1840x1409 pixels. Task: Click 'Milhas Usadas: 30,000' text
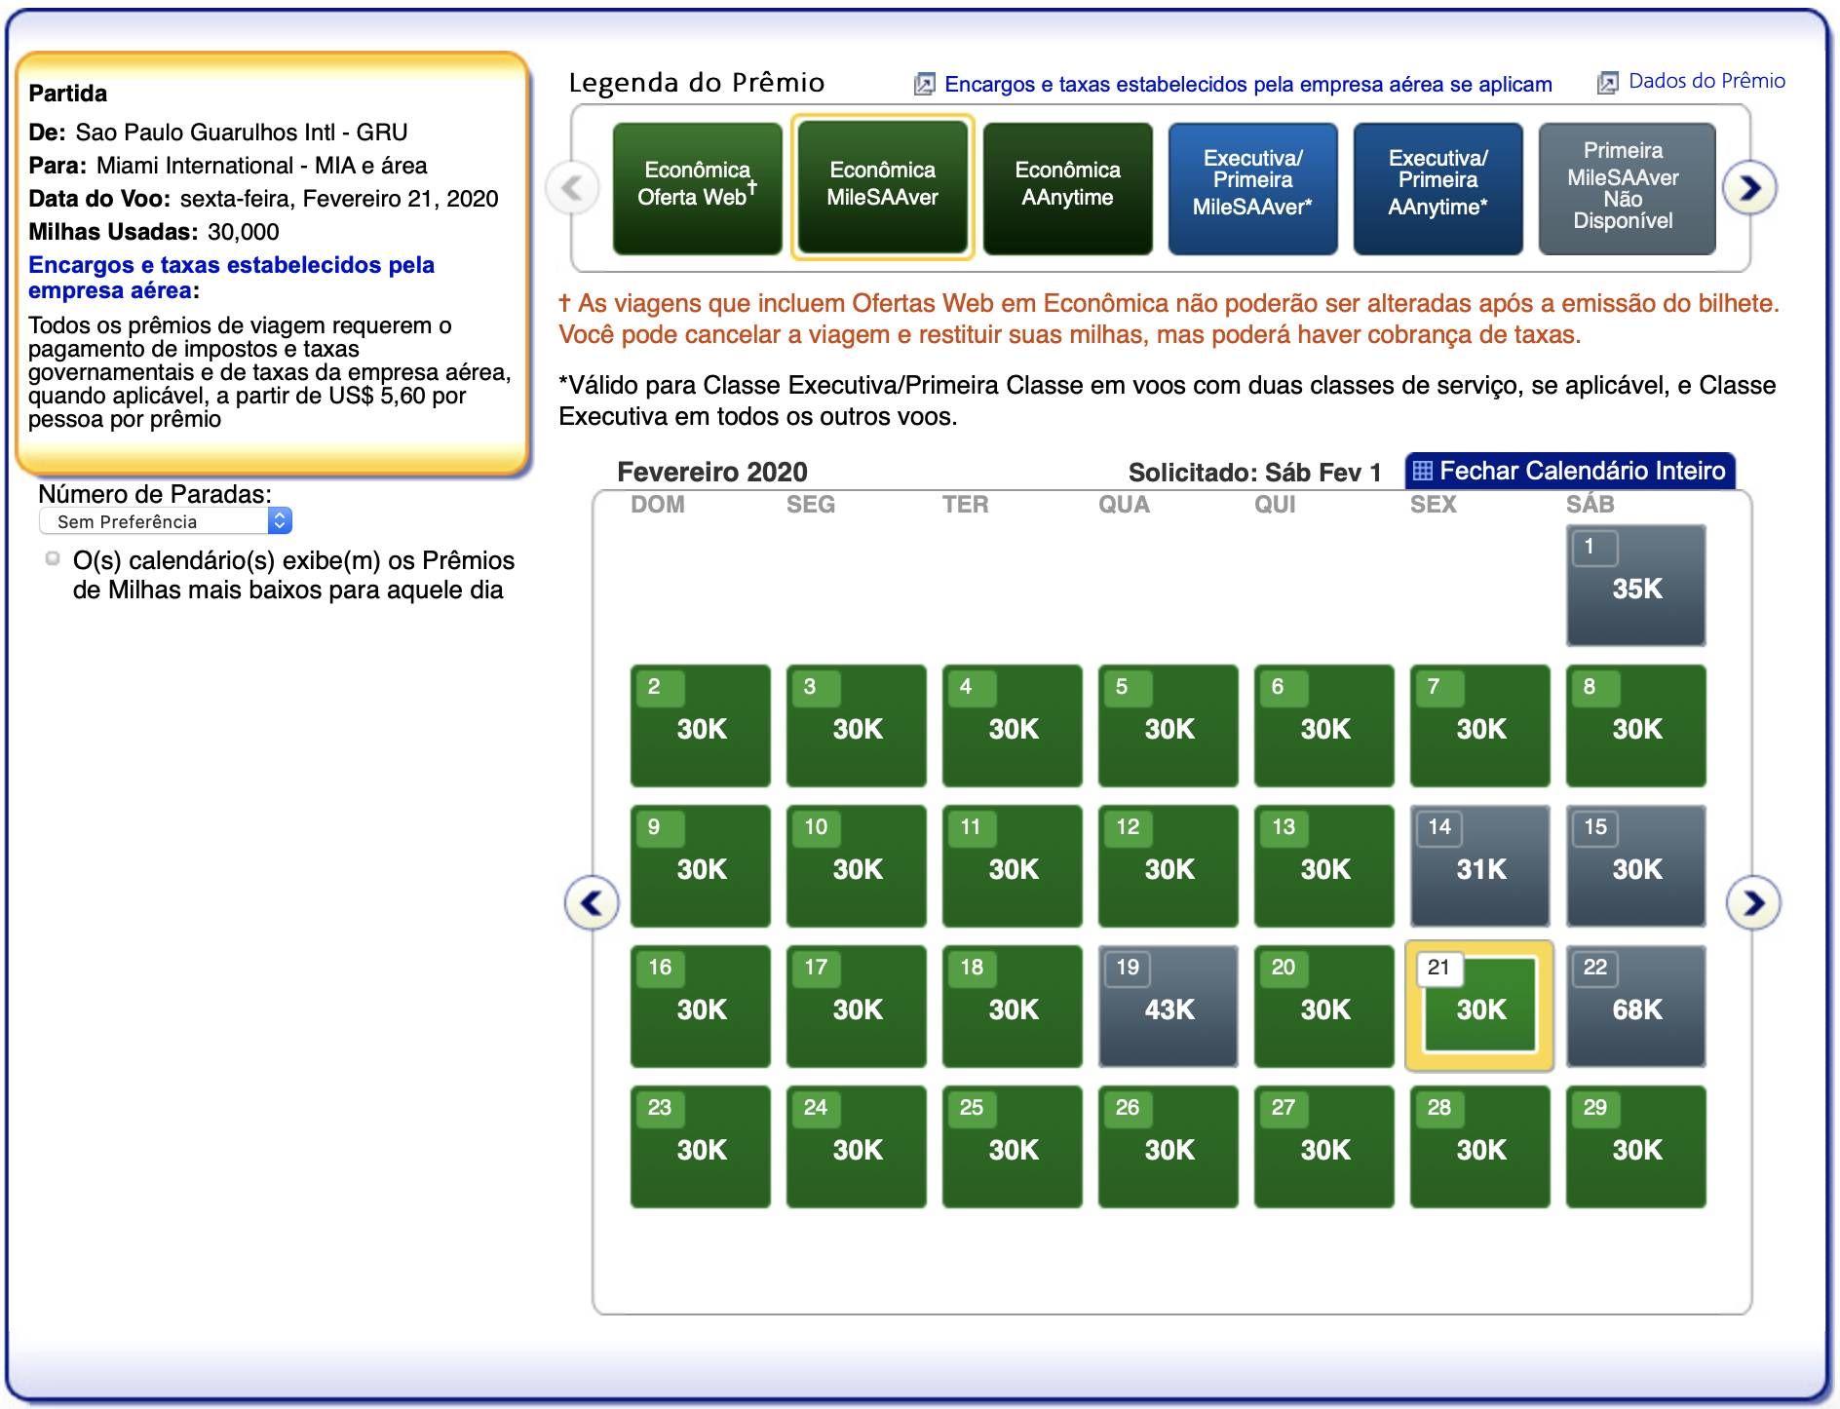(x=154, y=232)
